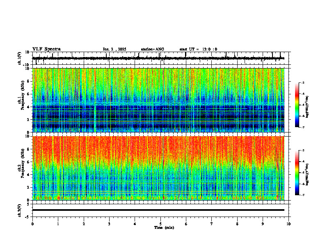
Task: Click the ch.1 color scale bar
Action: [x=297, y=105]
